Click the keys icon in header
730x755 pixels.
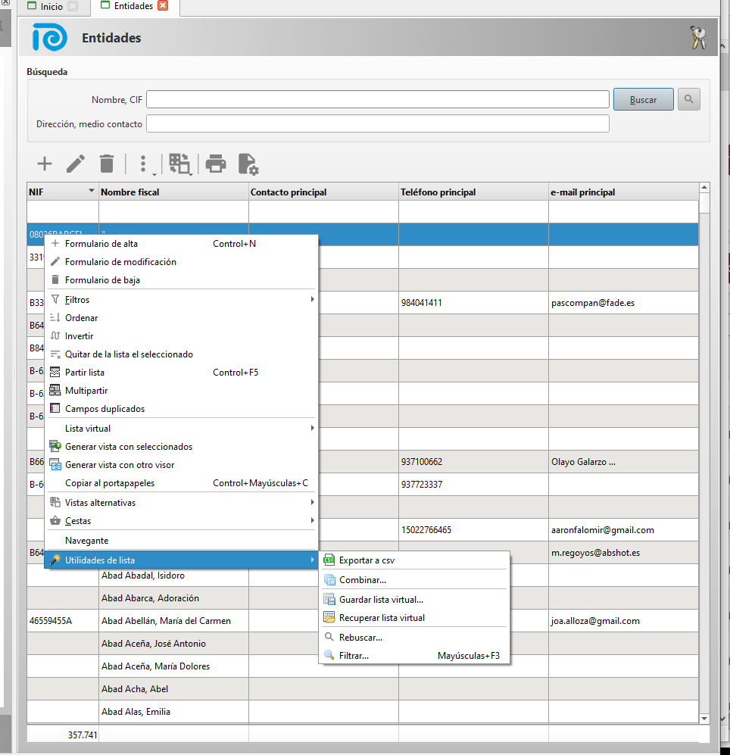coord(698,38)
